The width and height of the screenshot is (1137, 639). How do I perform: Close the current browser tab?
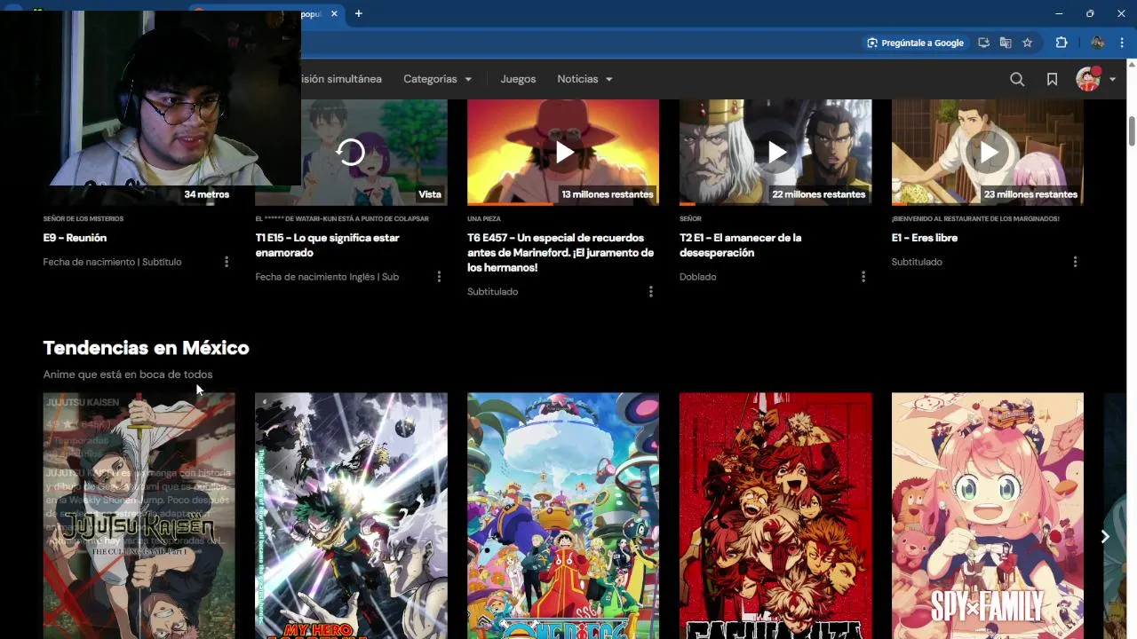(335, 13)
